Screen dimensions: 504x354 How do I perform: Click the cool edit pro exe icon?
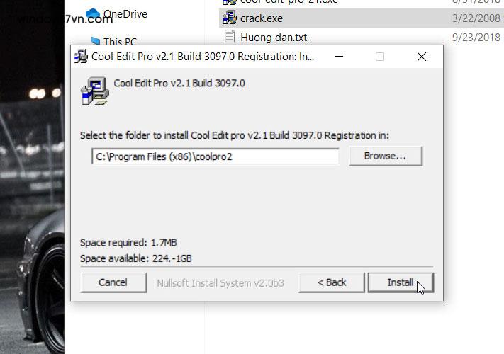point(230,2)
